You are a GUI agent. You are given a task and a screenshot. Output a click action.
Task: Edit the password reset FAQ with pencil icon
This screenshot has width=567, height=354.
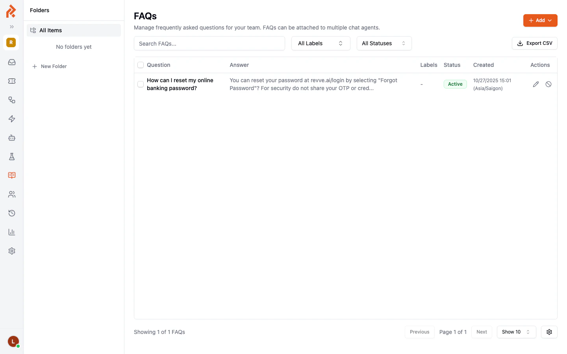tap(536, 84)
